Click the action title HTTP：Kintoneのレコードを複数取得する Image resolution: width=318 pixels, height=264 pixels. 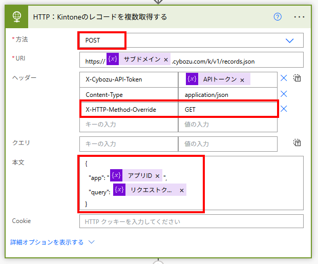[x=100, y=17]
